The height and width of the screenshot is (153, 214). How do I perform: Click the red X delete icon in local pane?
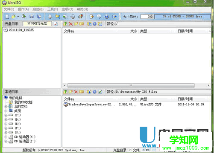coord(76,92)
